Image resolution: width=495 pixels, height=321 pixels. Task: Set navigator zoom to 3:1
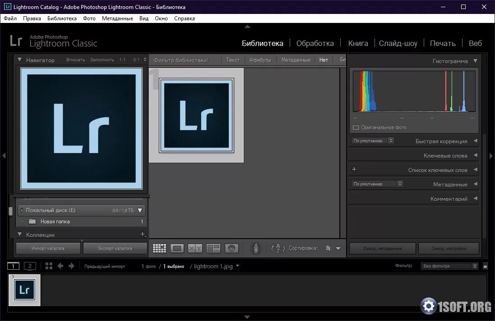[136, 59]
